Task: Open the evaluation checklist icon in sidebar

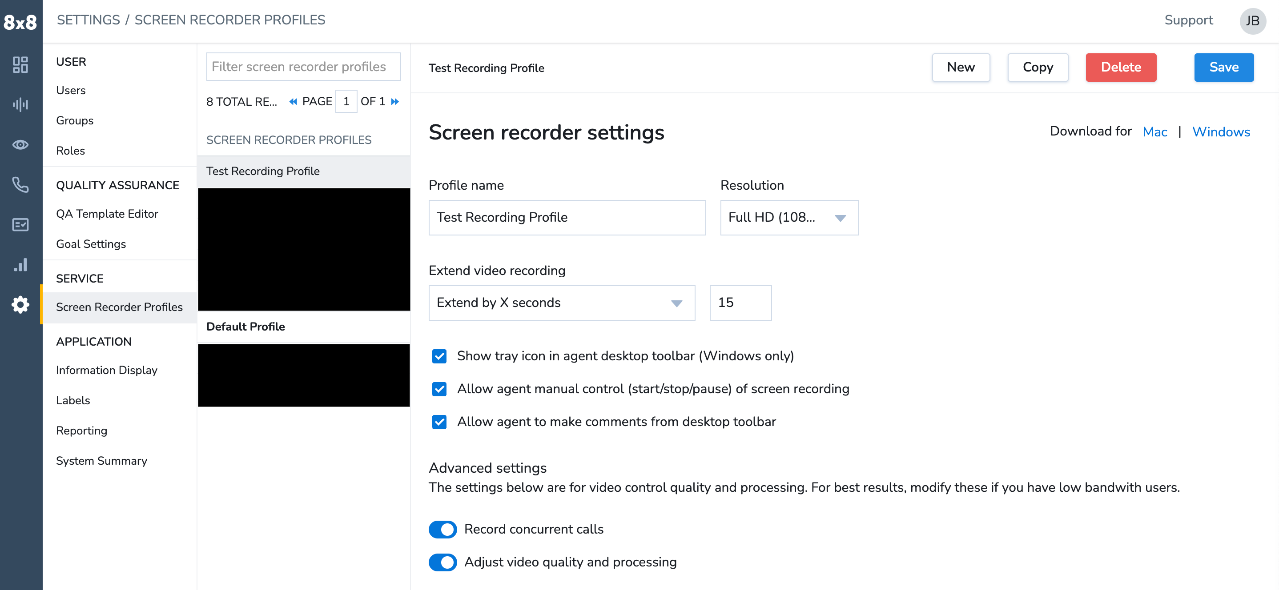Action: pyautogui.click(x=20, y=225)
